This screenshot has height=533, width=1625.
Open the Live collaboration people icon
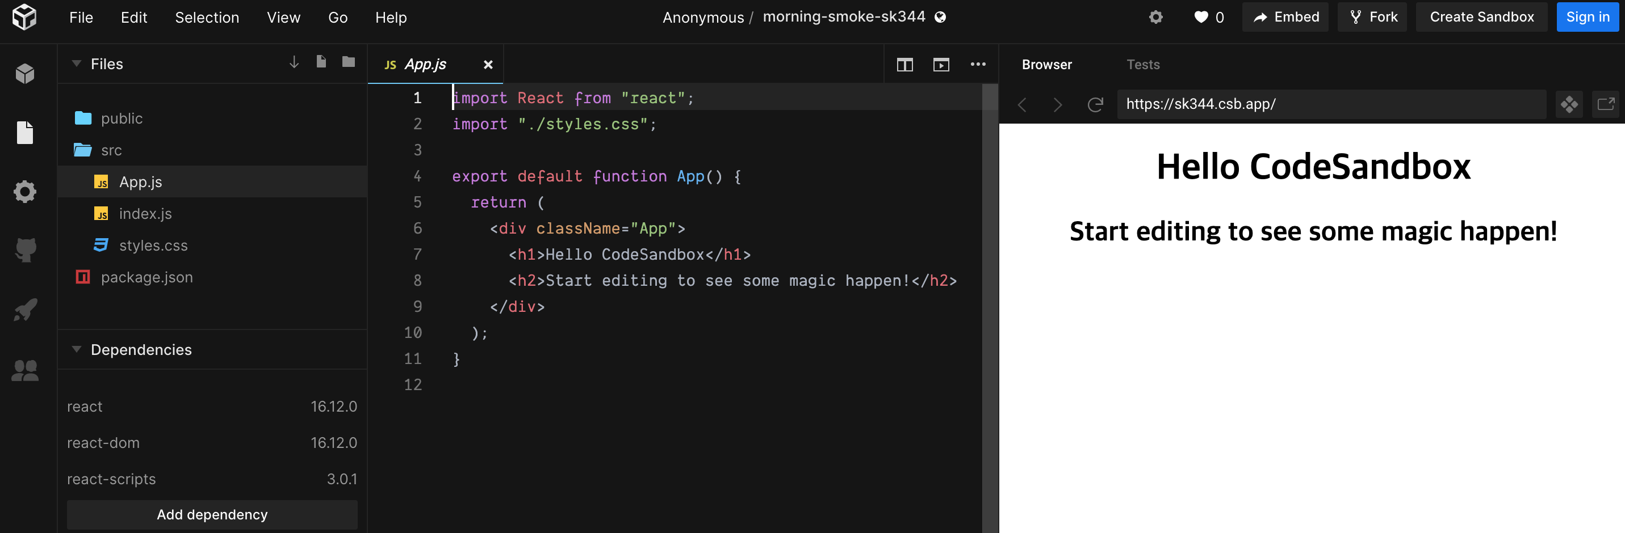(x=25, y=370)
